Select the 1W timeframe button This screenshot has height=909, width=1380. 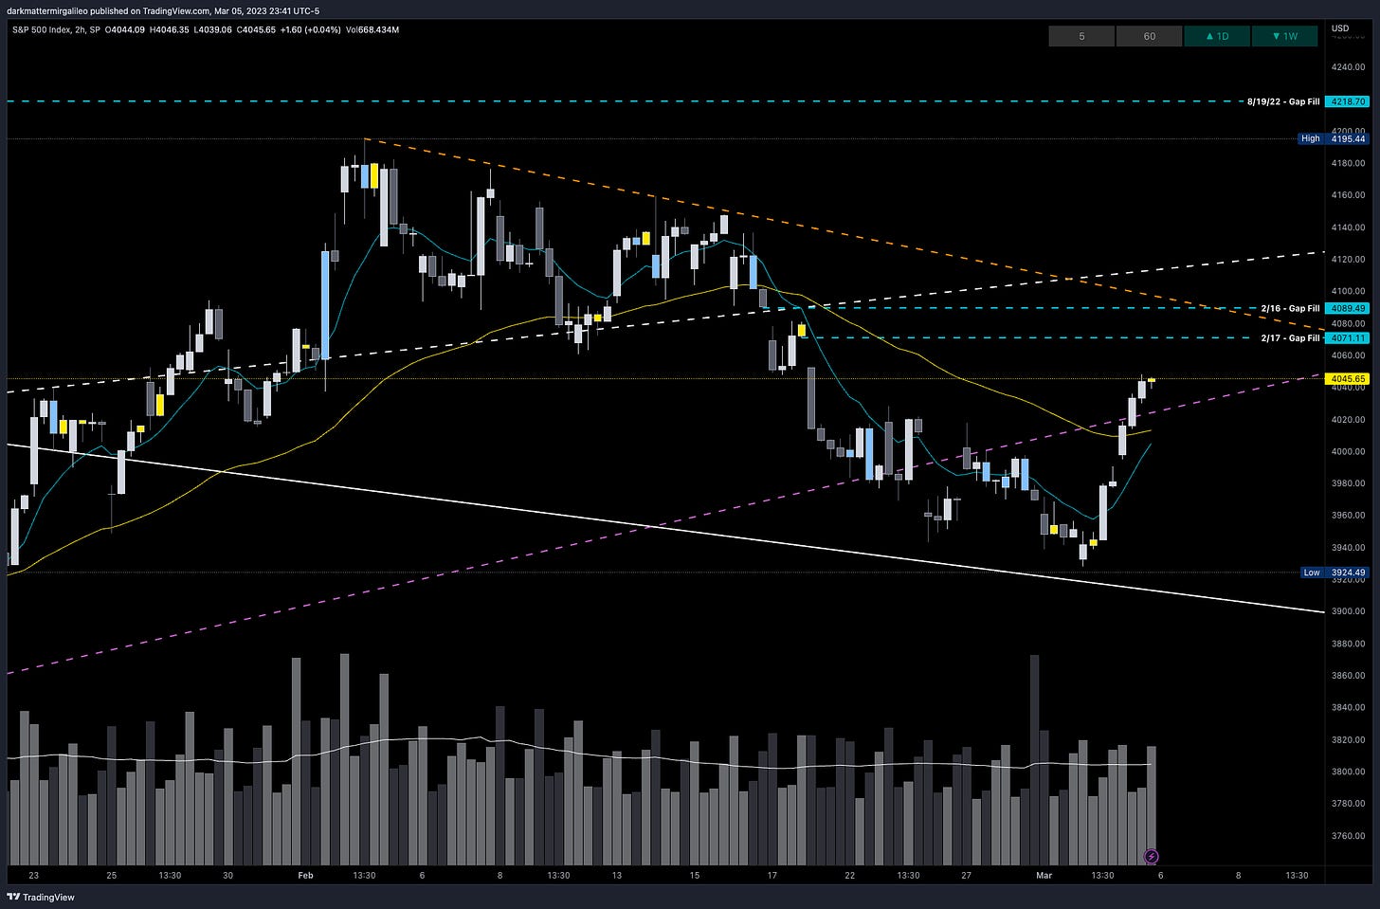(x=1283, y=36)
